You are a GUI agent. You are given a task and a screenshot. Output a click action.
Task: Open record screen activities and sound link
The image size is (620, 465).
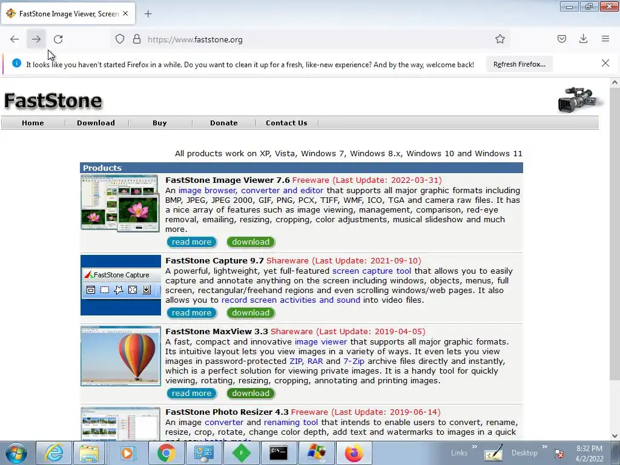click(x=291, y=300)
